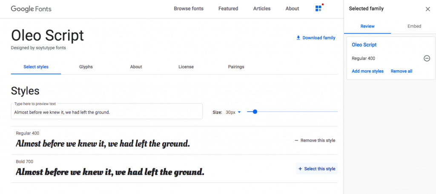
Task: Click the 'Bold 700' style label
Action: [24, 162]
